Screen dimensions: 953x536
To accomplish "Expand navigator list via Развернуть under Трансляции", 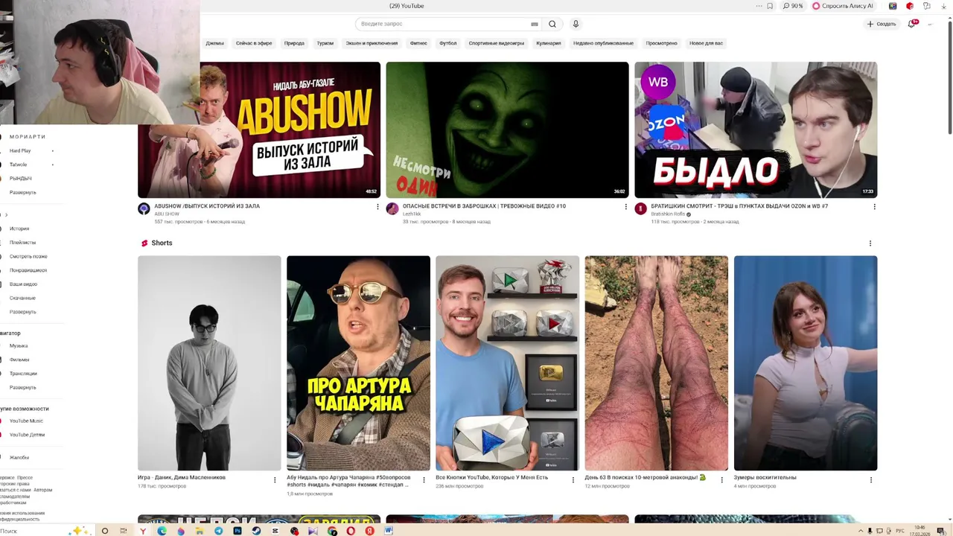I will (22, 387).
